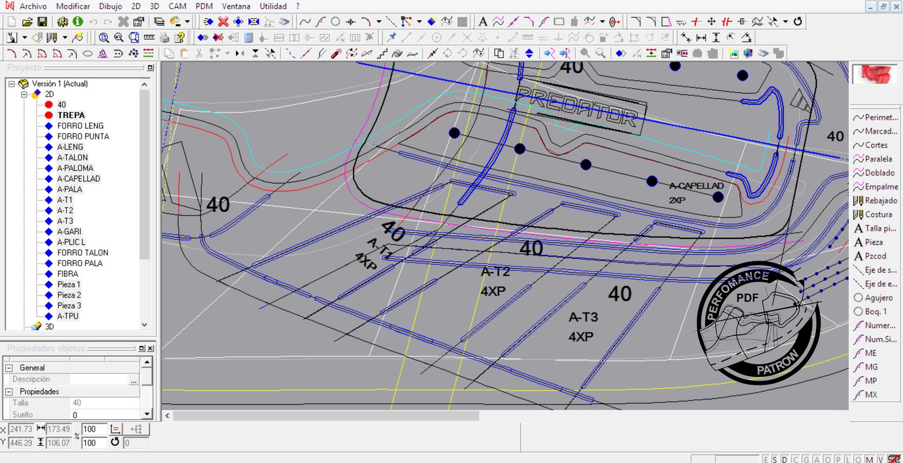Image resolution: width=903 pixels, height=463 pixels.
Task: Toggle the P status indicator
Action: (838, 459)
